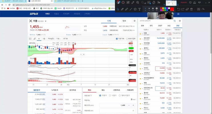Select the arrow cursor drawing tool
Viewport: 212px width, 114px height.
(x=118, y=9)
